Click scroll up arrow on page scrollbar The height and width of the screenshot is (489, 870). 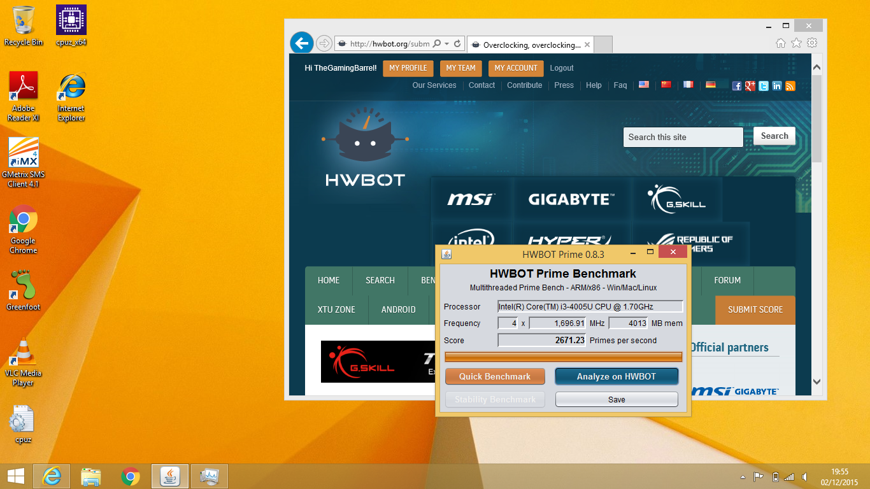click(x=817, y=67)
